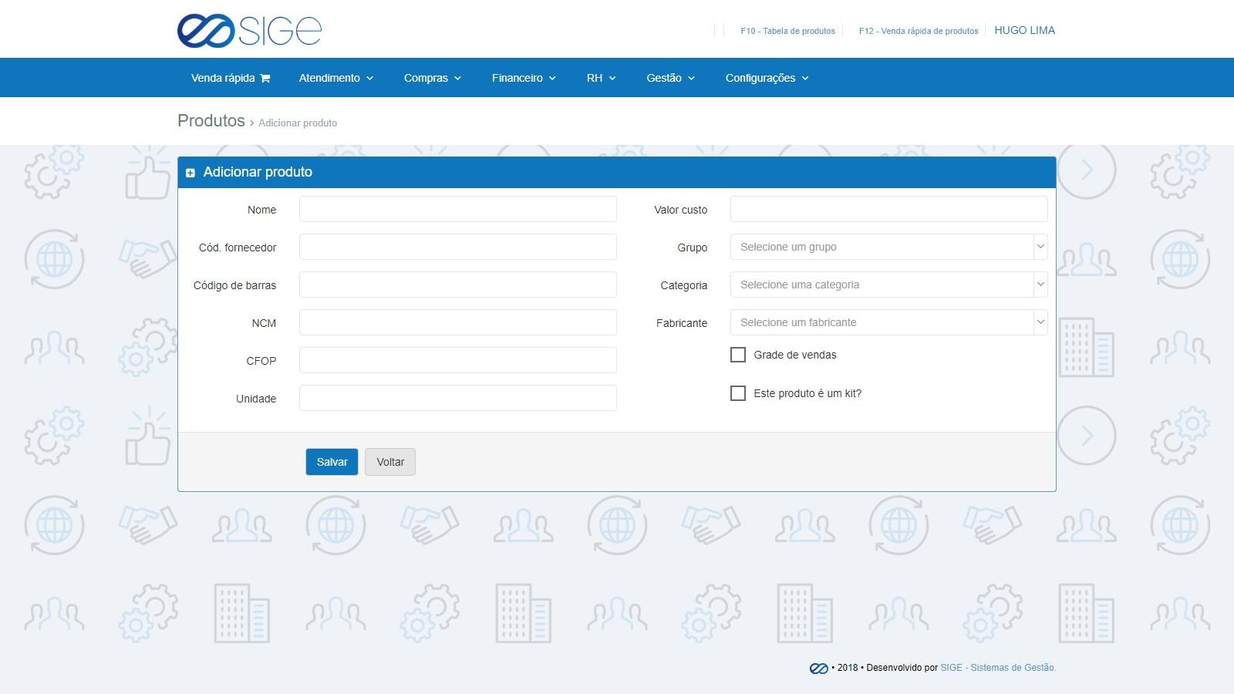Expand the Configurações menu
Screen dimensions: 1234x694
point(767,78)
